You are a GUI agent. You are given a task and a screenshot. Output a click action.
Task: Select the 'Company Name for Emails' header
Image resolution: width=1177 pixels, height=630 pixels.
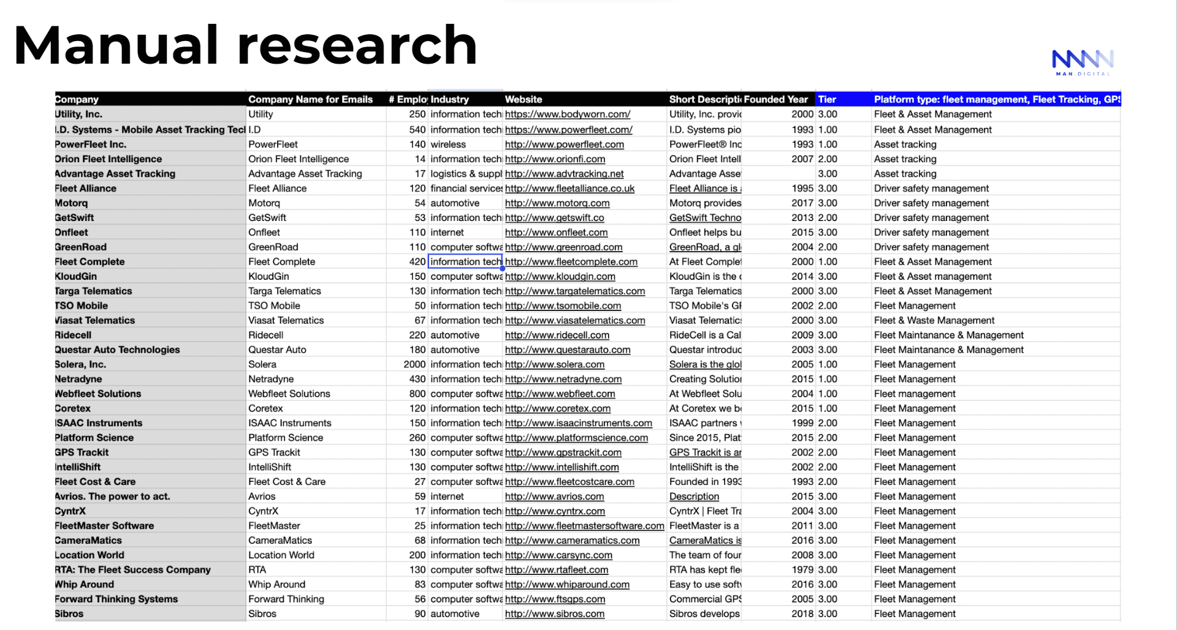(316, 99)
